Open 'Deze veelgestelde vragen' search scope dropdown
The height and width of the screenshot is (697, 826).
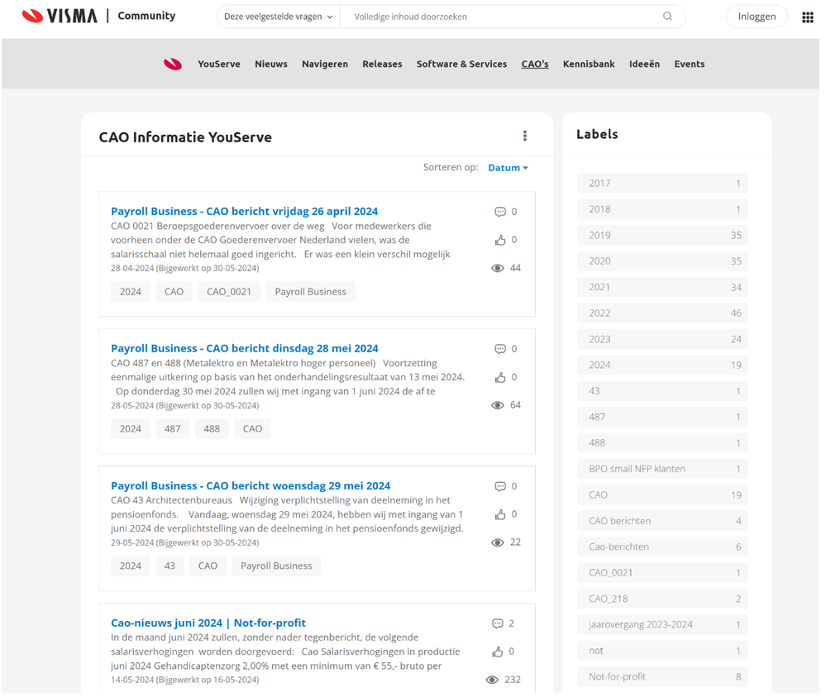pos(278,17)
